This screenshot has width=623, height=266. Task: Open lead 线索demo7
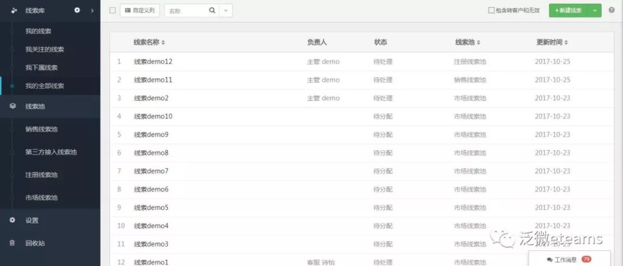(x=151, y=171)
